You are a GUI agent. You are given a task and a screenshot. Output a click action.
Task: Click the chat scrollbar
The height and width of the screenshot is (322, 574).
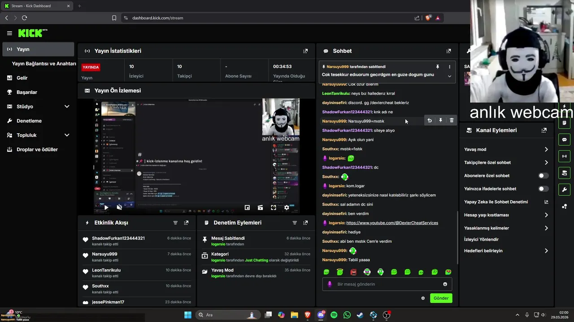tap(457, 237)
